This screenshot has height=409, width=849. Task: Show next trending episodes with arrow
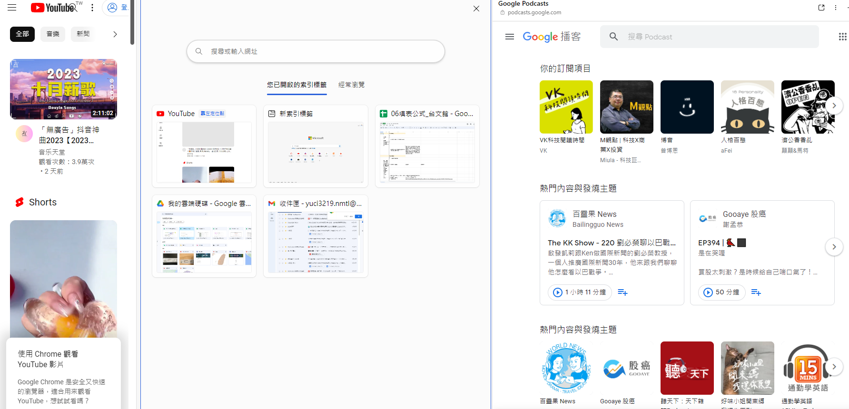coord(834,247)
